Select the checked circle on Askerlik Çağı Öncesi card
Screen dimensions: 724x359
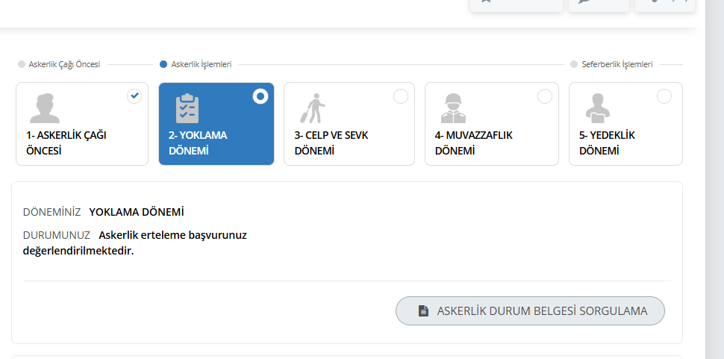click(x=134, y=96)
